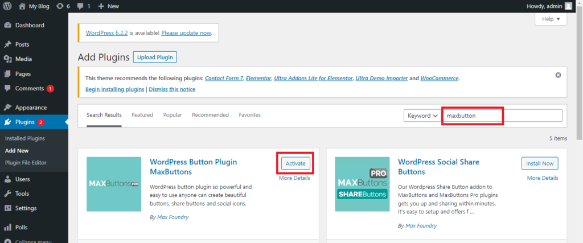Open Plugin File Editor submenu item

click(26, 163)
